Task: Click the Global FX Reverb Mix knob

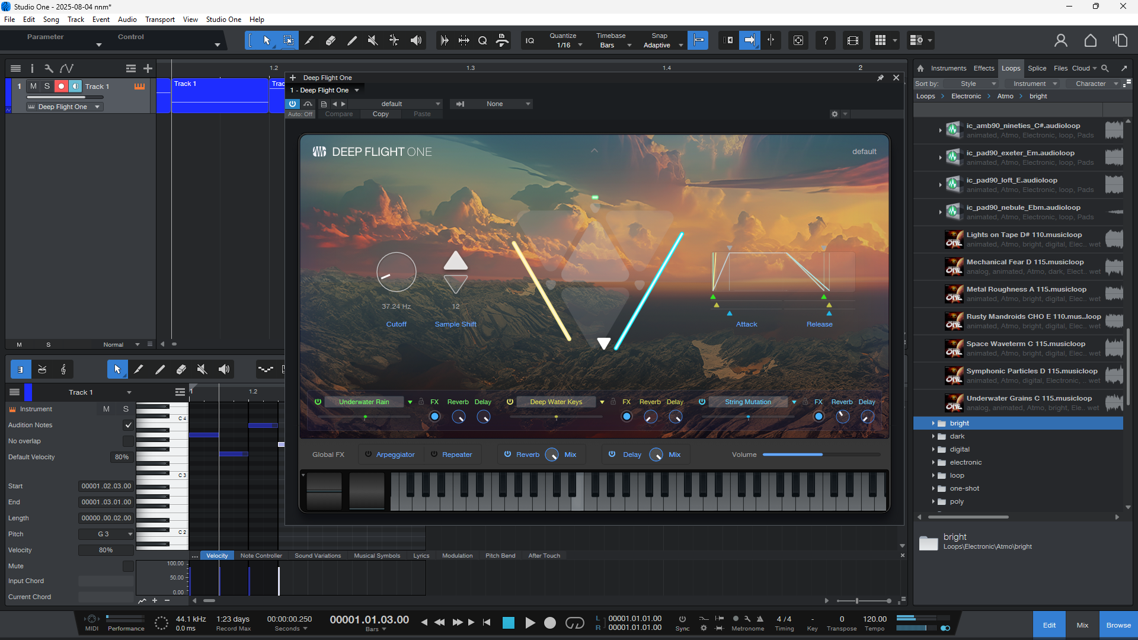Action: tap(551, 455)
